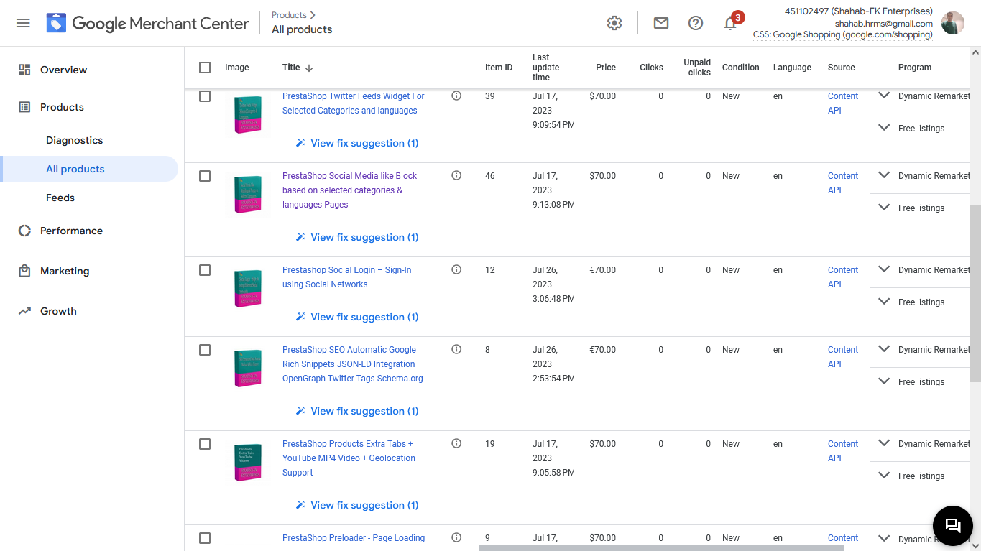Click info icon for Twitter Feeds Widget product
Screen dimensions: 981x551
[x=456, y=96]
